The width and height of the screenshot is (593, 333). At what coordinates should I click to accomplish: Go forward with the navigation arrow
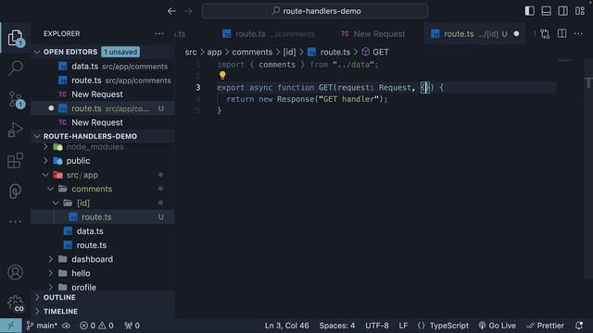(x=188, y=11)
